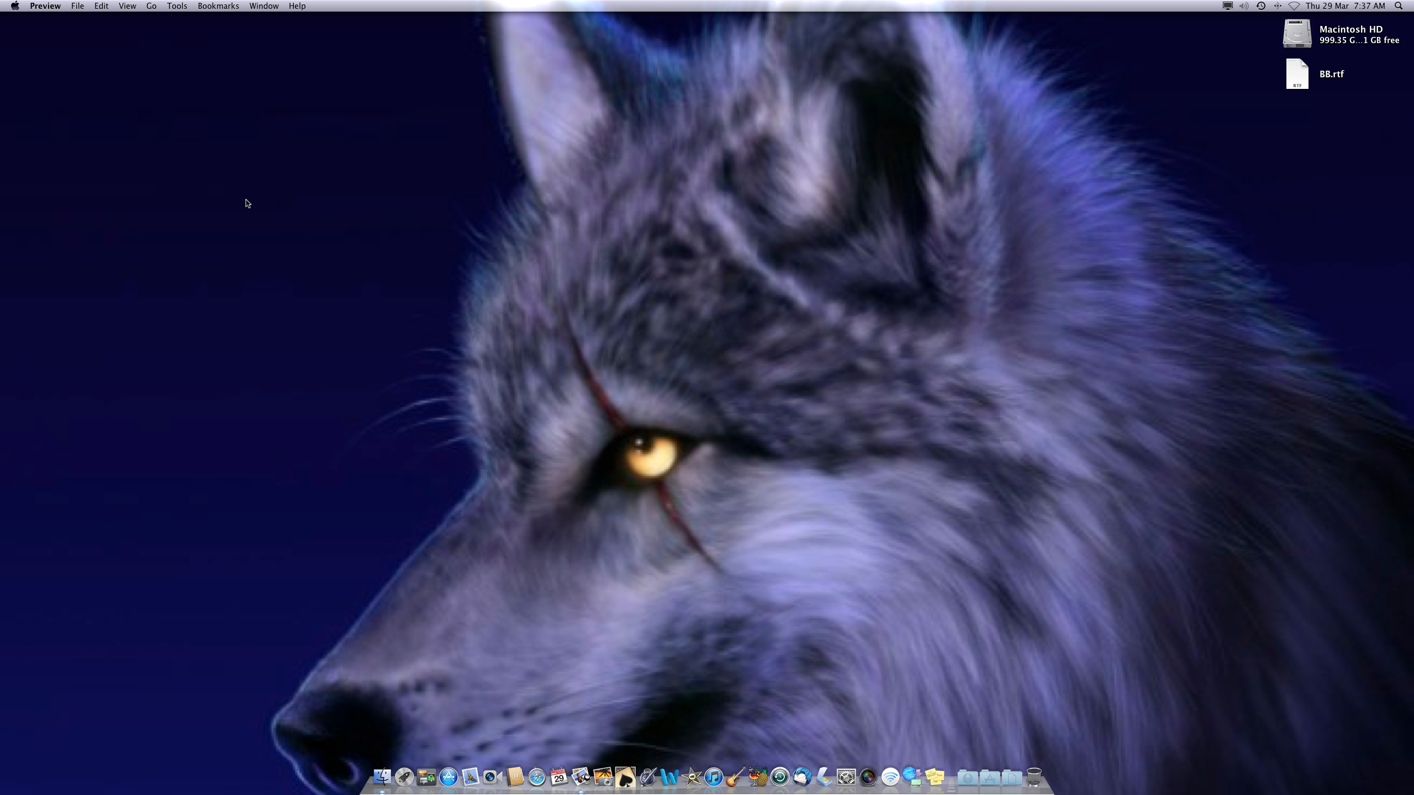Image resolution: width=1414 pixels, height=795 pixels.
Task: Open the Documents folder stack
Action: [1012, 777]
